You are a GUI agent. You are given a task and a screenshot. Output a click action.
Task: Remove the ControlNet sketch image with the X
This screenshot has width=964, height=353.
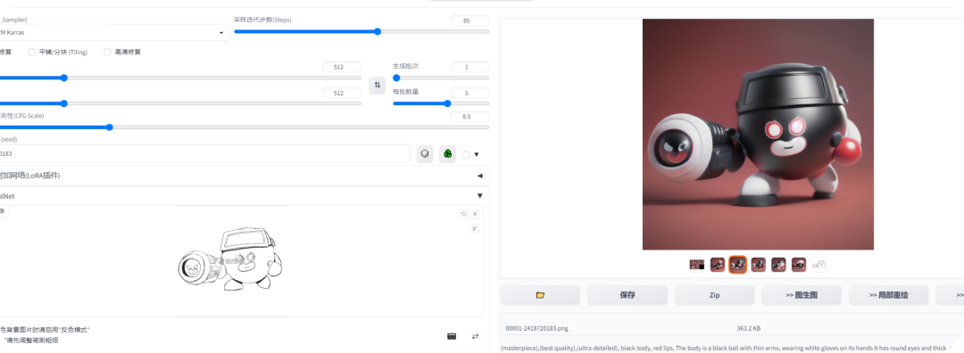click(475, 214)
